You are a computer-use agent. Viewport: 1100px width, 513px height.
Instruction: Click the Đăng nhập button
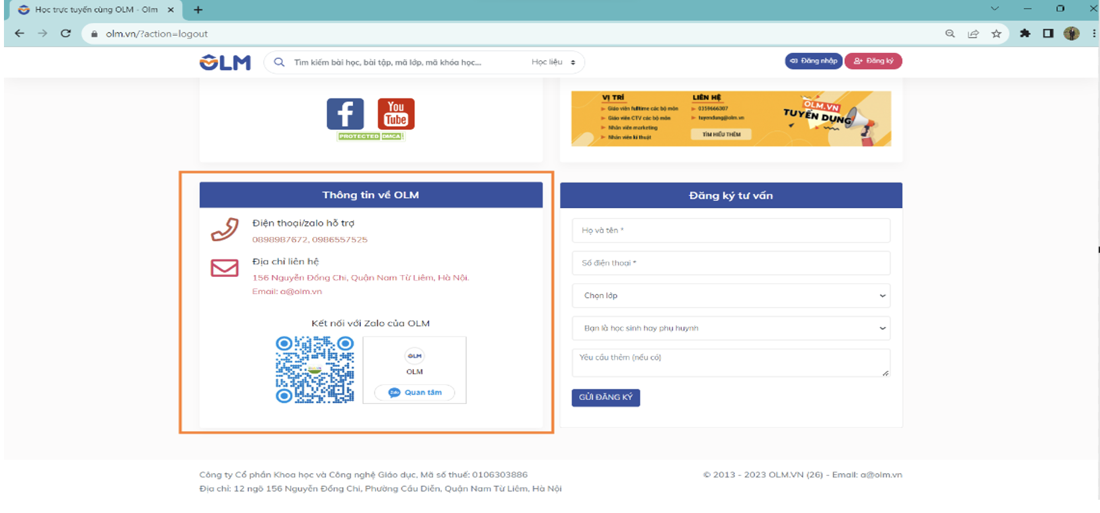click(813, 61)
